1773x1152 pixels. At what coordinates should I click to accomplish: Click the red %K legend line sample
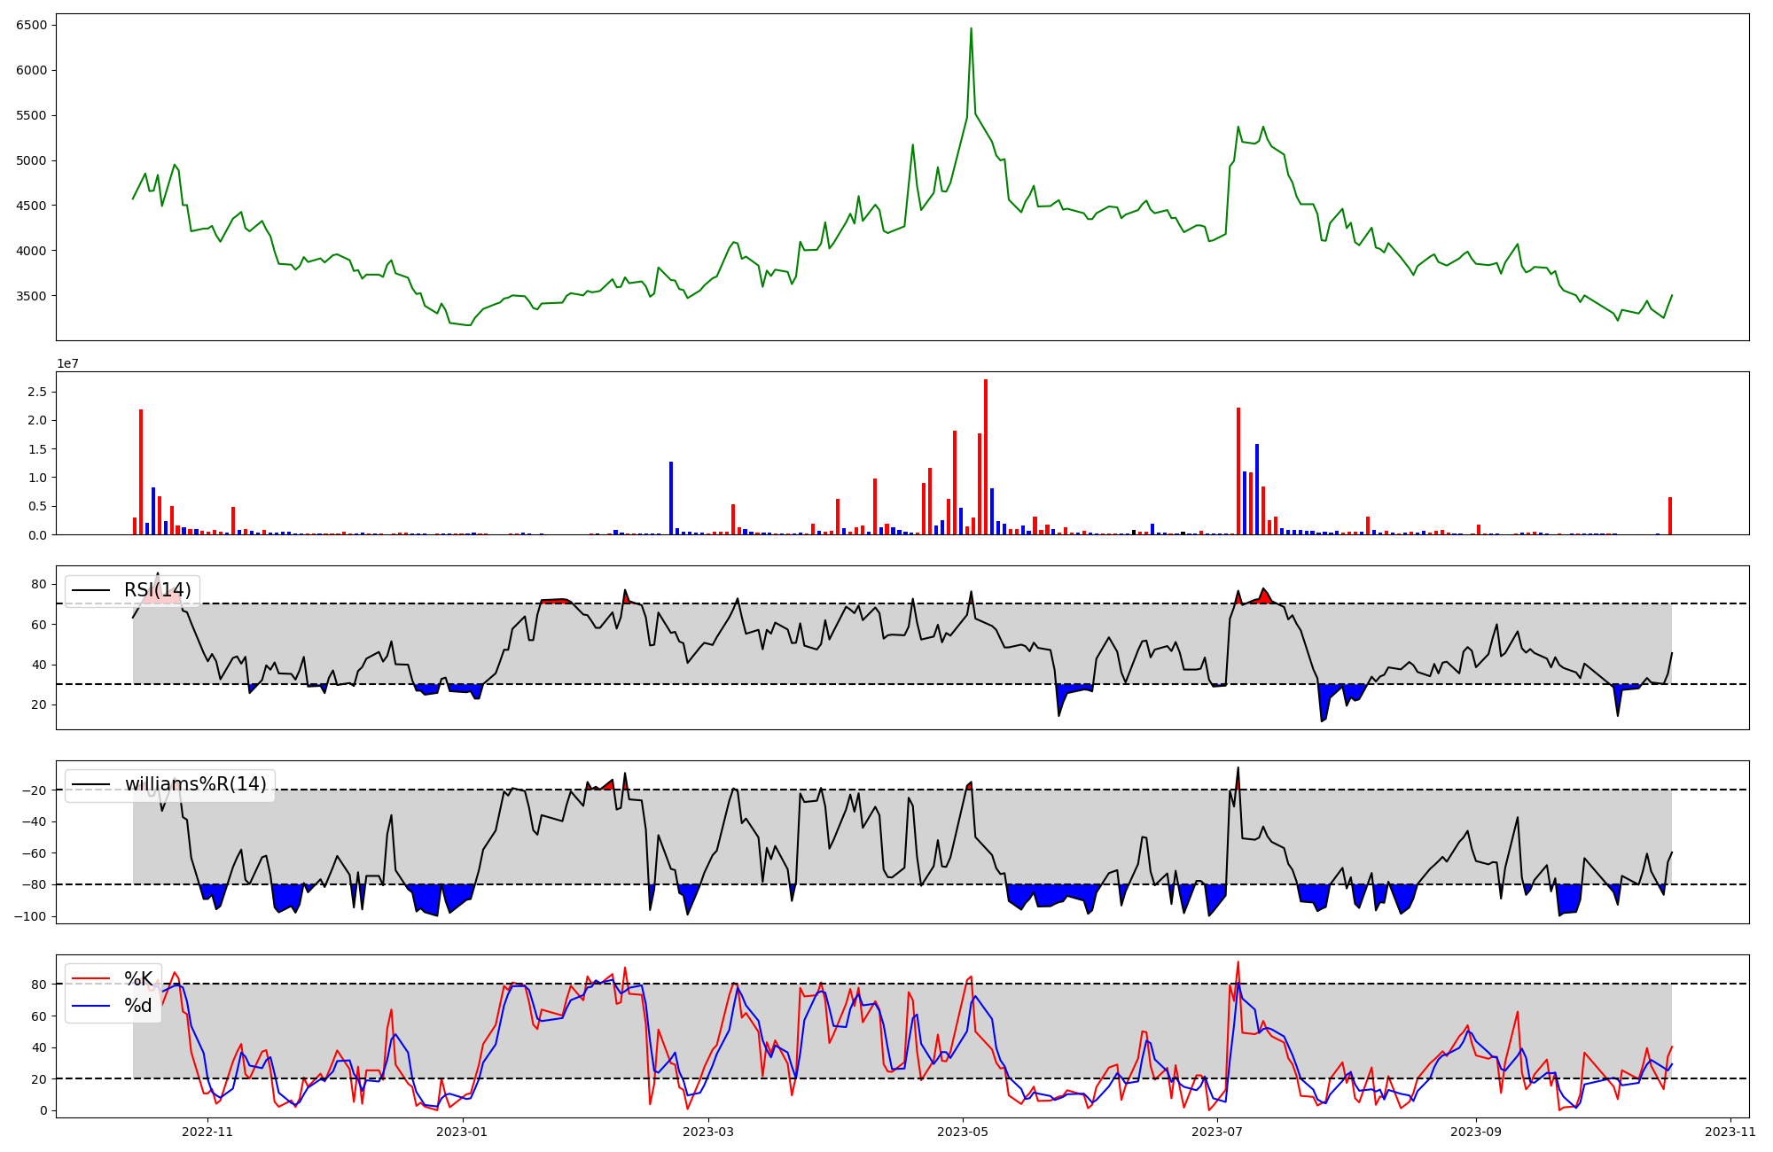click(90, 979)
